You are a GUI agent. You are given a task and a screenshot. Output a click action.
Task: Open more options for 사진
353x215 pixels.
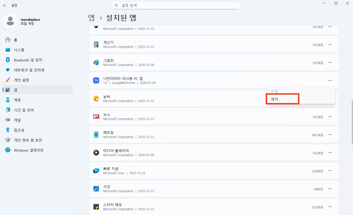(330, 189)
